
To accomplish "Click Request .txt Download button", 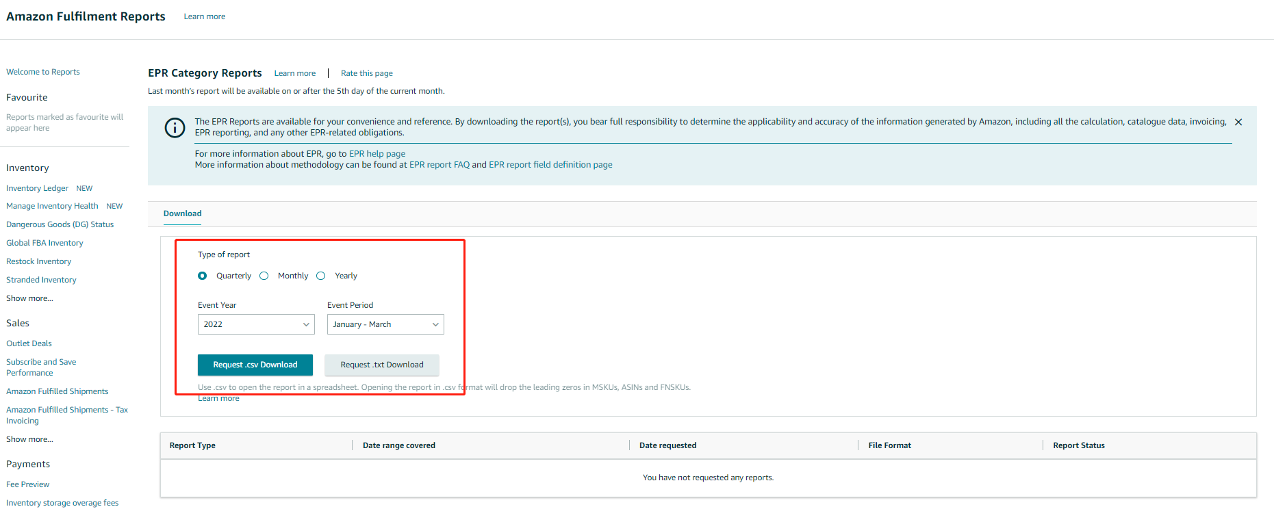I will (x=382, y=365).
